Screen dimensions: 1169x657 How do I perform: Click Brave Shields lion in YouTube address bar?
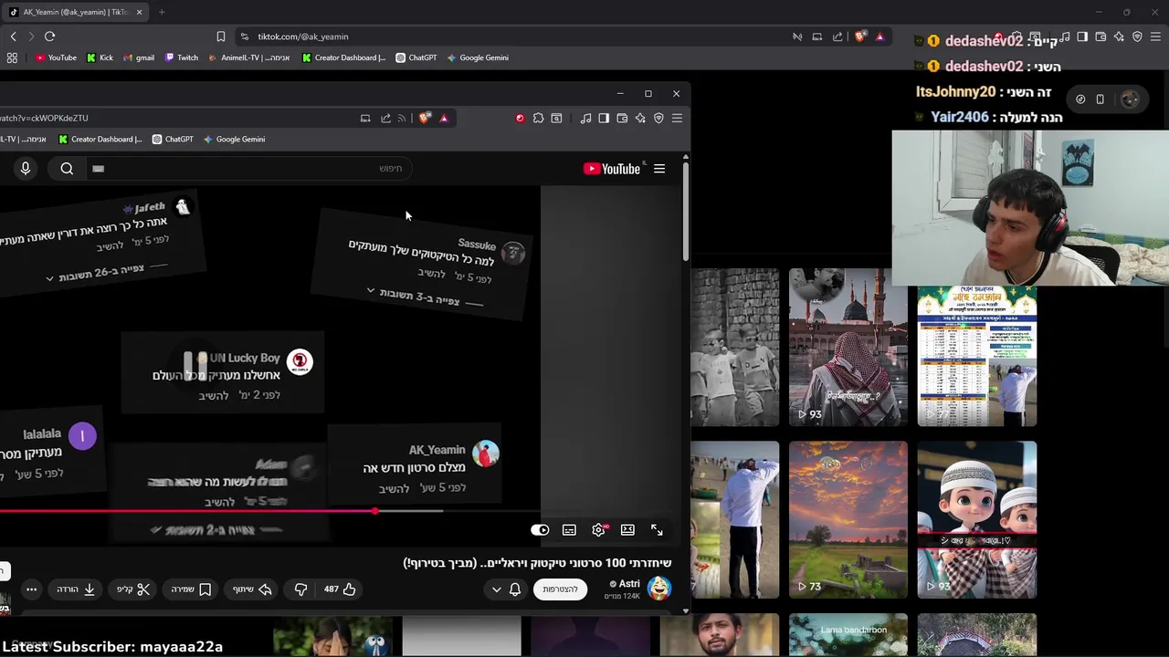[x=425, y=118]
